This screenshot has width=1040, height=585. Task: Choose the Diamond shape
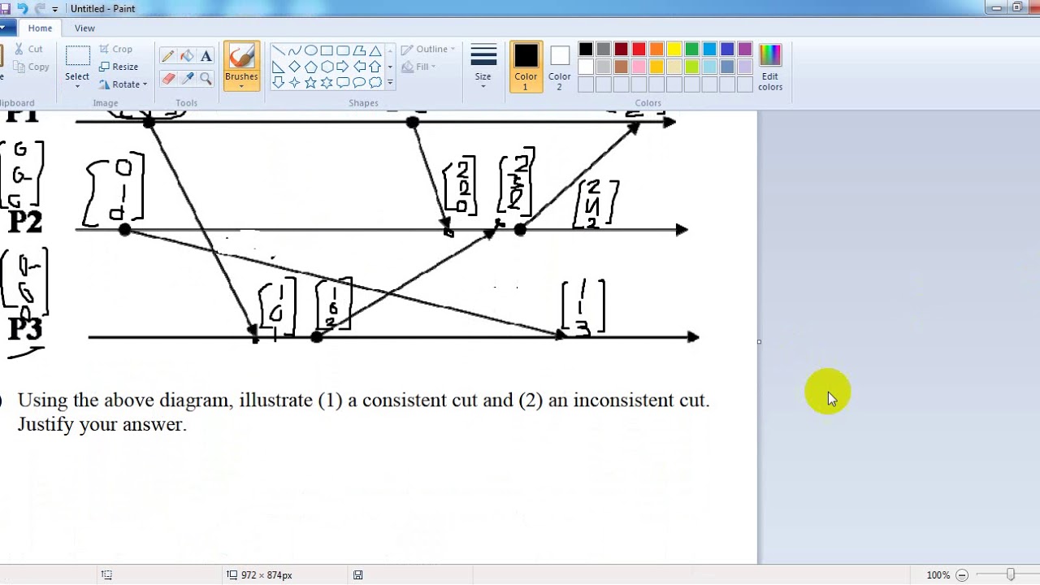(294, 67)
